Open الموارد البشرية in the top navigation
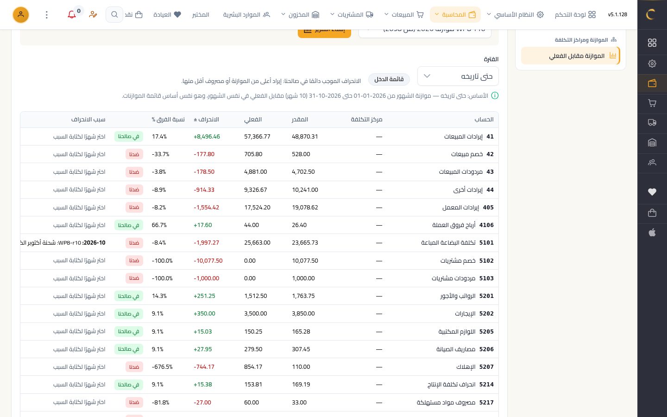 246,15
